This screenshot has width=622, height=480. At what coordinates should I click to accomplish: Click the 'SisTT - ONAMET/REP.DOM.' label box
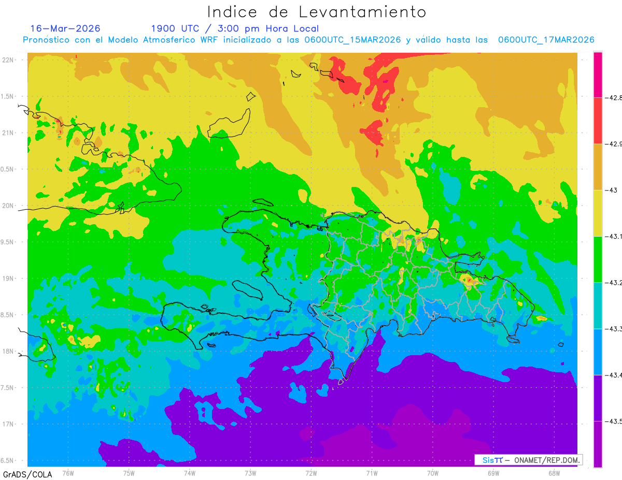click(x=529, y=460)
